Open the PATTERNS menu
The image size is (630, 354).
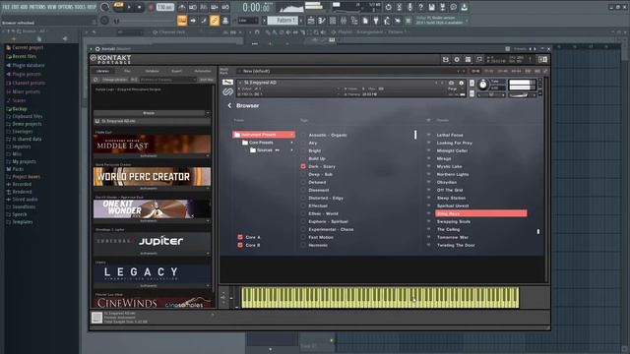tap(37, 7)
